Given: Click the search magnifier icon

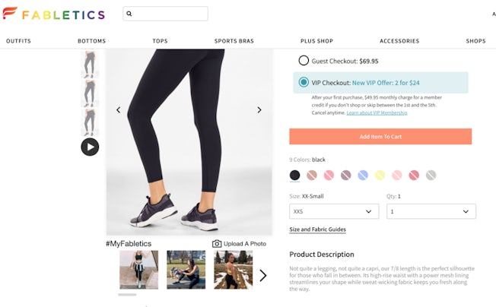Looking at the screenshot, I should 129,14.
